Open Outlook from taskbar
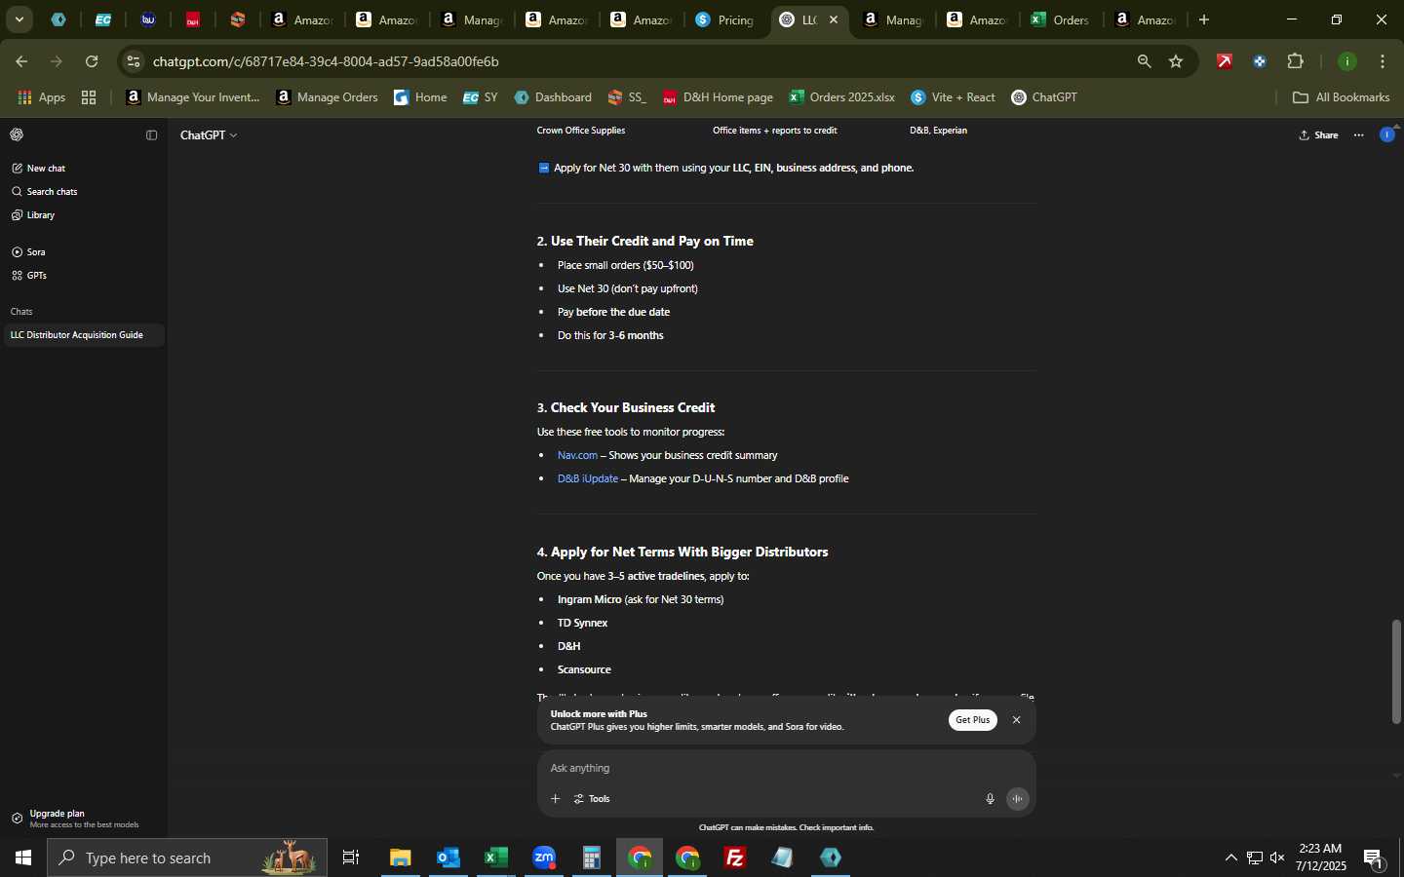Viewport: 1404px width, 877px height. pos(448,858)
